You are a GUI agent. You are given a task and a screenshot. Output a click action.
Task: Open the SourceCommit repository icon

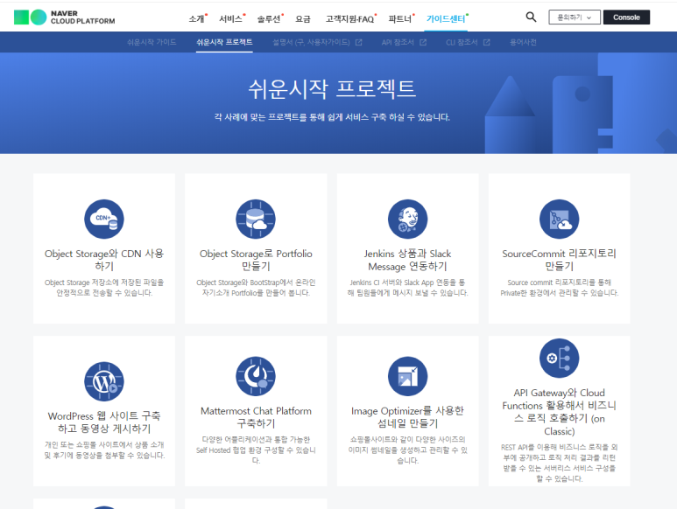point(559,219)
